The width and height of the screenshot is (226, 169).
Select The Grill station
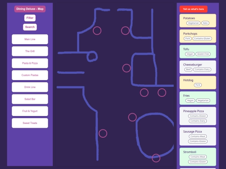click(30, 51)
